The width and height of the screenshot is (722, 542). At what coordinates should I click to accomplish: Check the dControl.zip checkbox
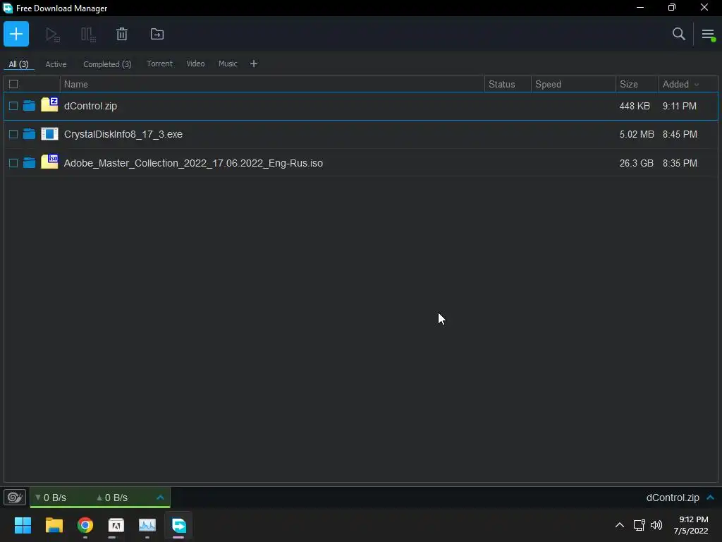tap(13, 106)
